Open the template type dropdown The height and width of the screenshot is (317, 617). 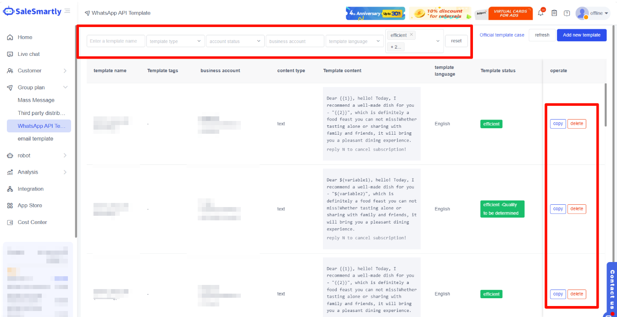pos(175,41)
